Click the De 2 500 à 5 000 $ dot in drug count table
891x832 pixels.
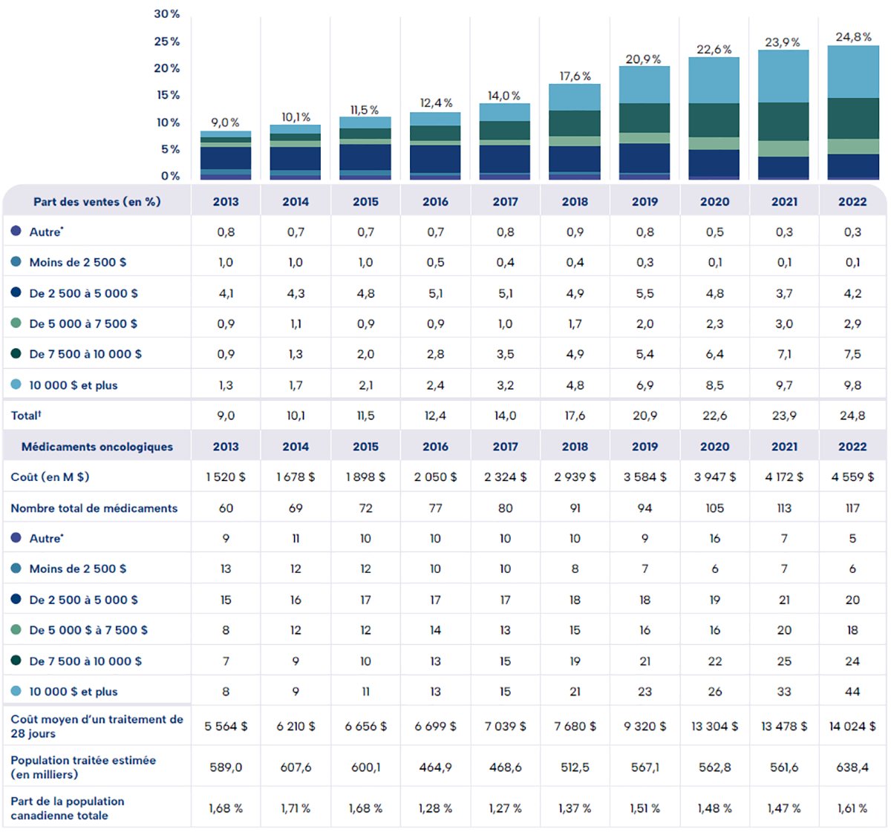tap(16, 600)
